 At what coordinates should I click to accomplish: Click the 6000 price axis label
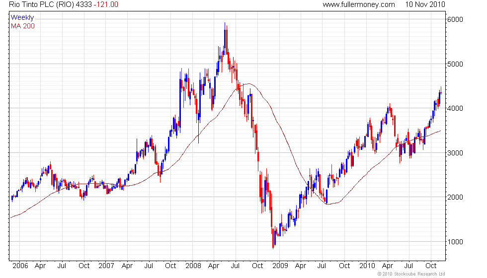point(455,19)
